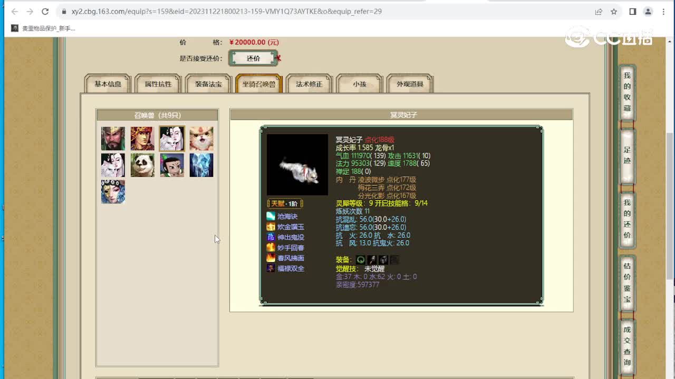Click the 神出鬼没 skill name
Screen dimensions: 675x379
291,237
